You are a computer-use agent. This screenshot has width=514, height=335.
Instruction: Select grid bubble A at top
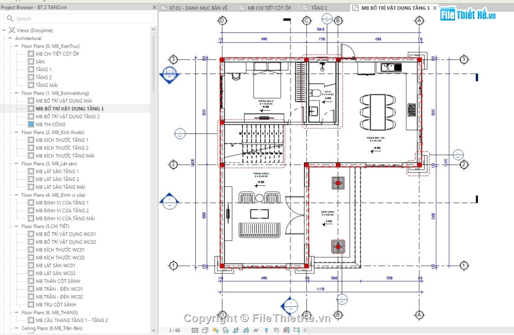coord(419,21)
